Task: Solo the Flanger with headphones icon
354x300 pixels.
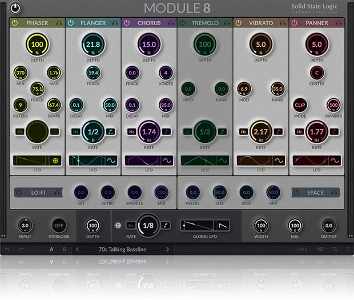Action: tap(115, 23)
